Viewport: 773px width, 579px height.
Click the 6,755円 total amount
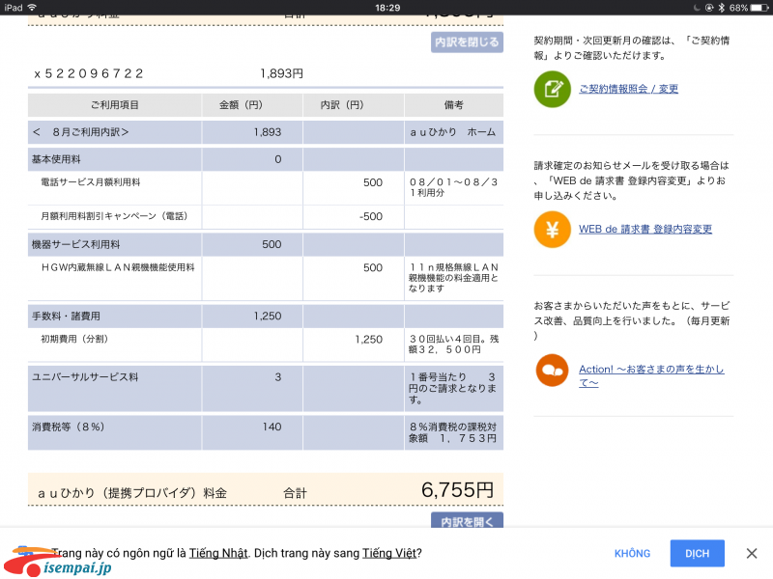point(457,490)
